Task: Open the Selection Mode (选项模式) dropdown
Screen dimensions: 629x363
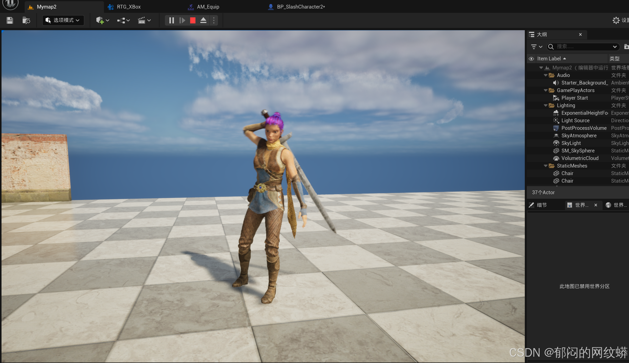Action: pyautogui.click(x=63, y=20)
